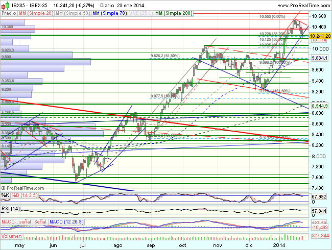Click the 9.200 level label at left

(6, 89)
